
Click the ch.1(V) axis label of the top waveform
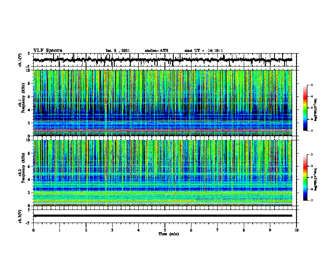[20, 60]
